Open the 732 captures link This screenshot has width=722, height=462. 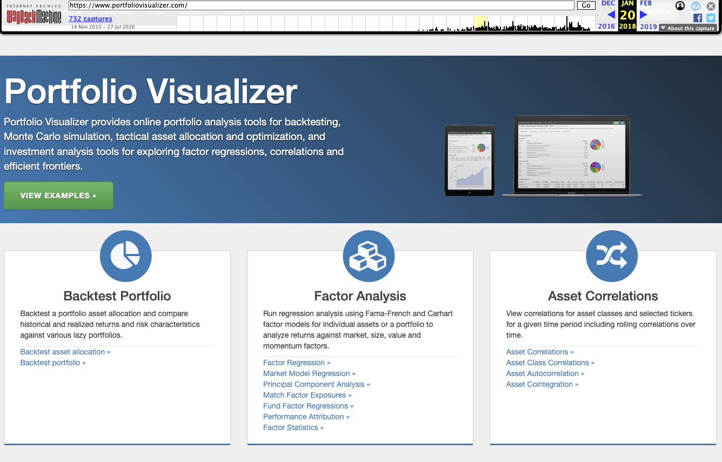pyautogui.click(x=91, y=19)
